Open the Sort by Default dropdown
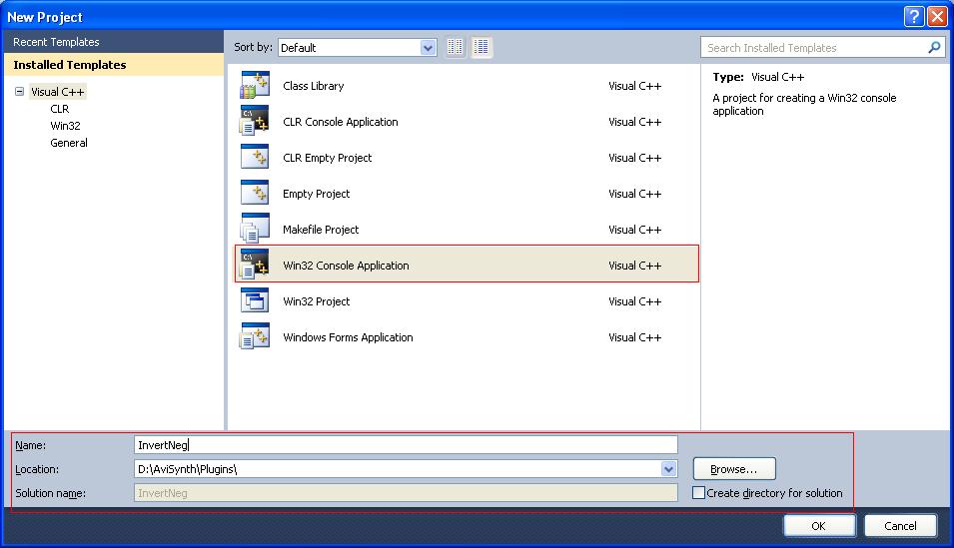 click(x=429, y=48)
